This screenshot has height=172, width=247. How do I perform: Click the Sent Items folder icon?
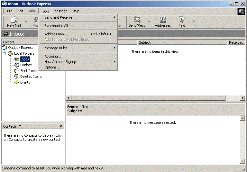tap(16, 71)
